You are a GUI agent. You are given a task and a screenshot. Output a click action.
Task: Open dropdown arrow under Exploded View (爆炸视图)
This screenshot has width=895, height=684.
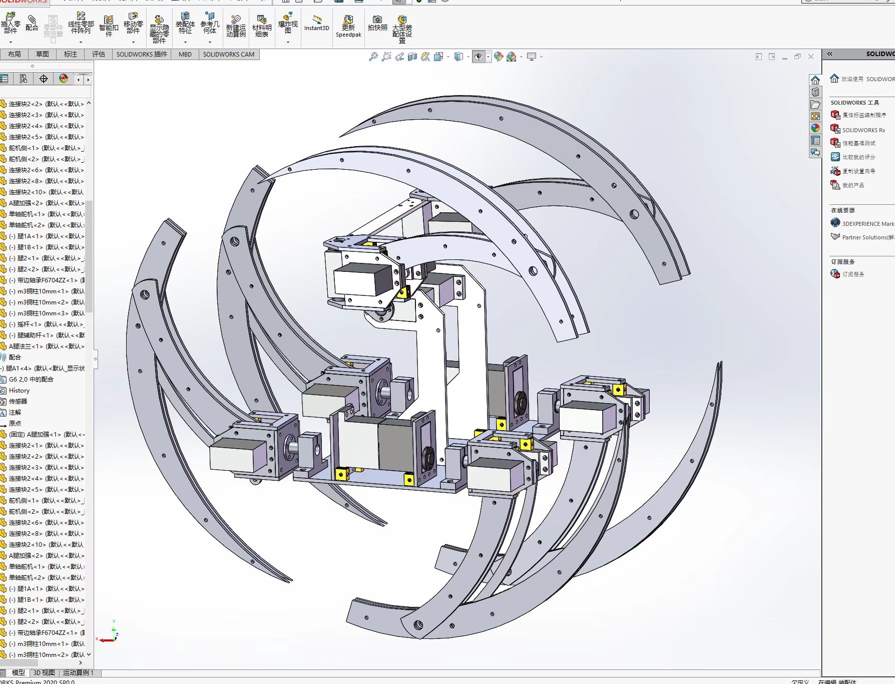(288, 43)
